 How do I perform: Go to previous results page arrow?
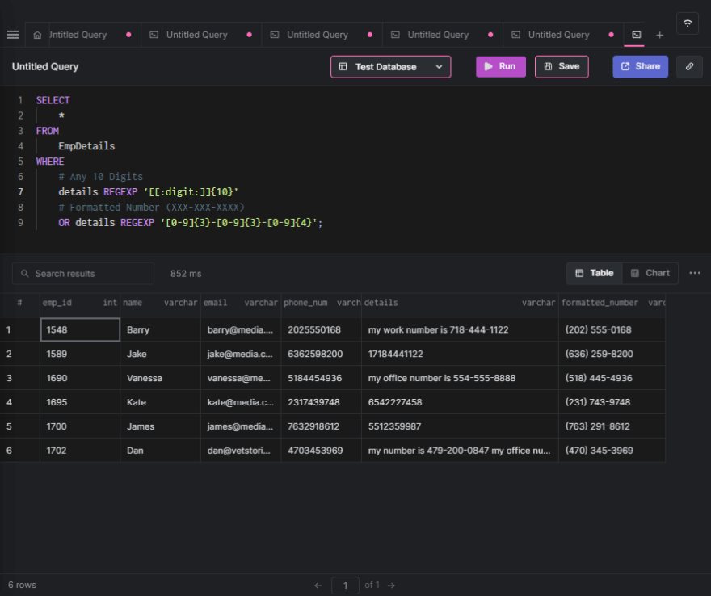pyautogui.click(x=318, y=586)
